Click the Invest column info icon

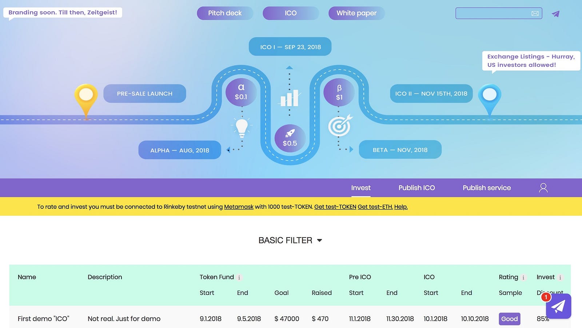click(x=560, y=278)
